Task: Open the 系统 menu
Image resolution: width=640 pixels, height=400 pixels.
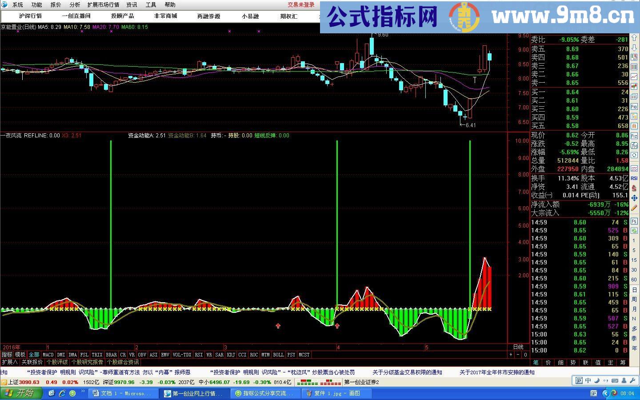Action: (17, 5)
